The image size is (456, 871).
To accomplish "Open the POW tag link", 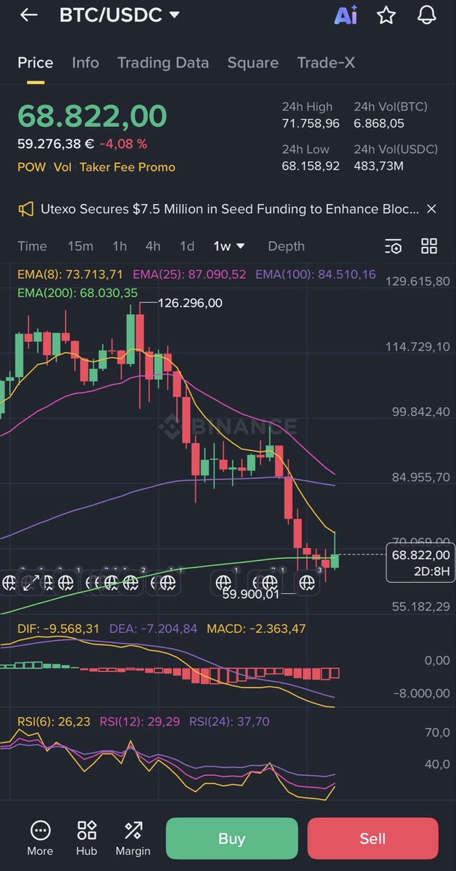I will 32,167.
